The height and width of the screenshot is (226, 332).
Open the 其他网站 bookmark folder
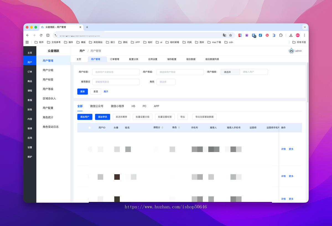coord(96,42)
